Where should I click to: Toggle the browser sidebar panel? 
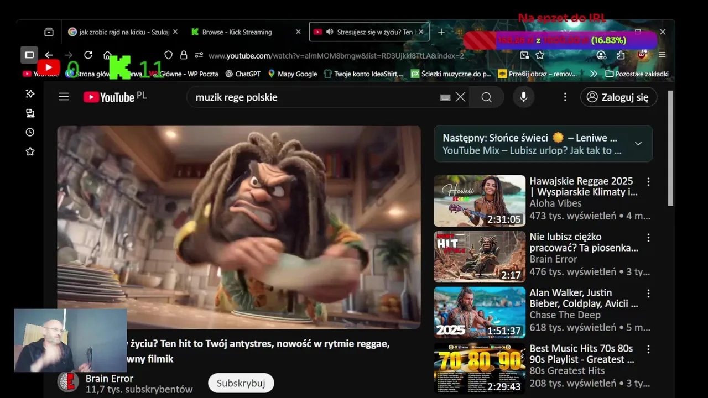[29, 55]
